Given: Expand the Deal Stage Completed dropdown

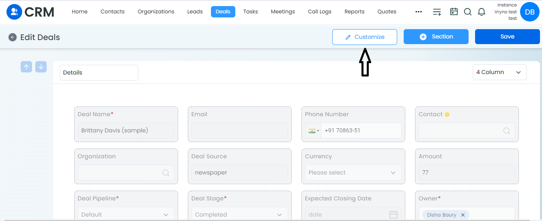Looking at the screenshot, I should [239, 214].
